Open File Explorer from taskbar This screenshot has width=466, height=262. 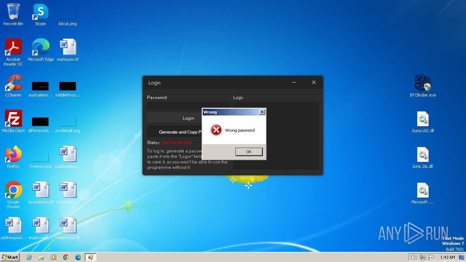(x=41, y=257)
